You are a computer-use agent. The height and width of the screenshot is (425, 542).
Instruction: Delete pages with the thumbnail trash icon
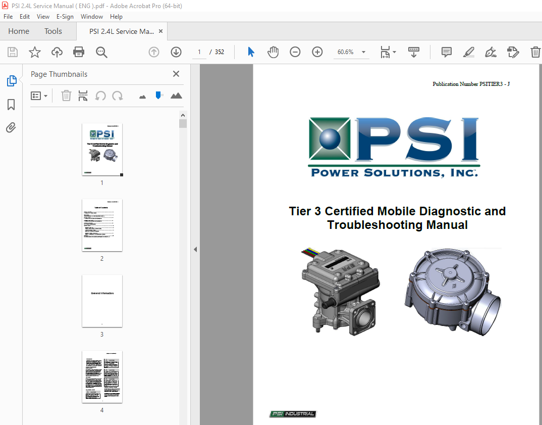(66, 96)
